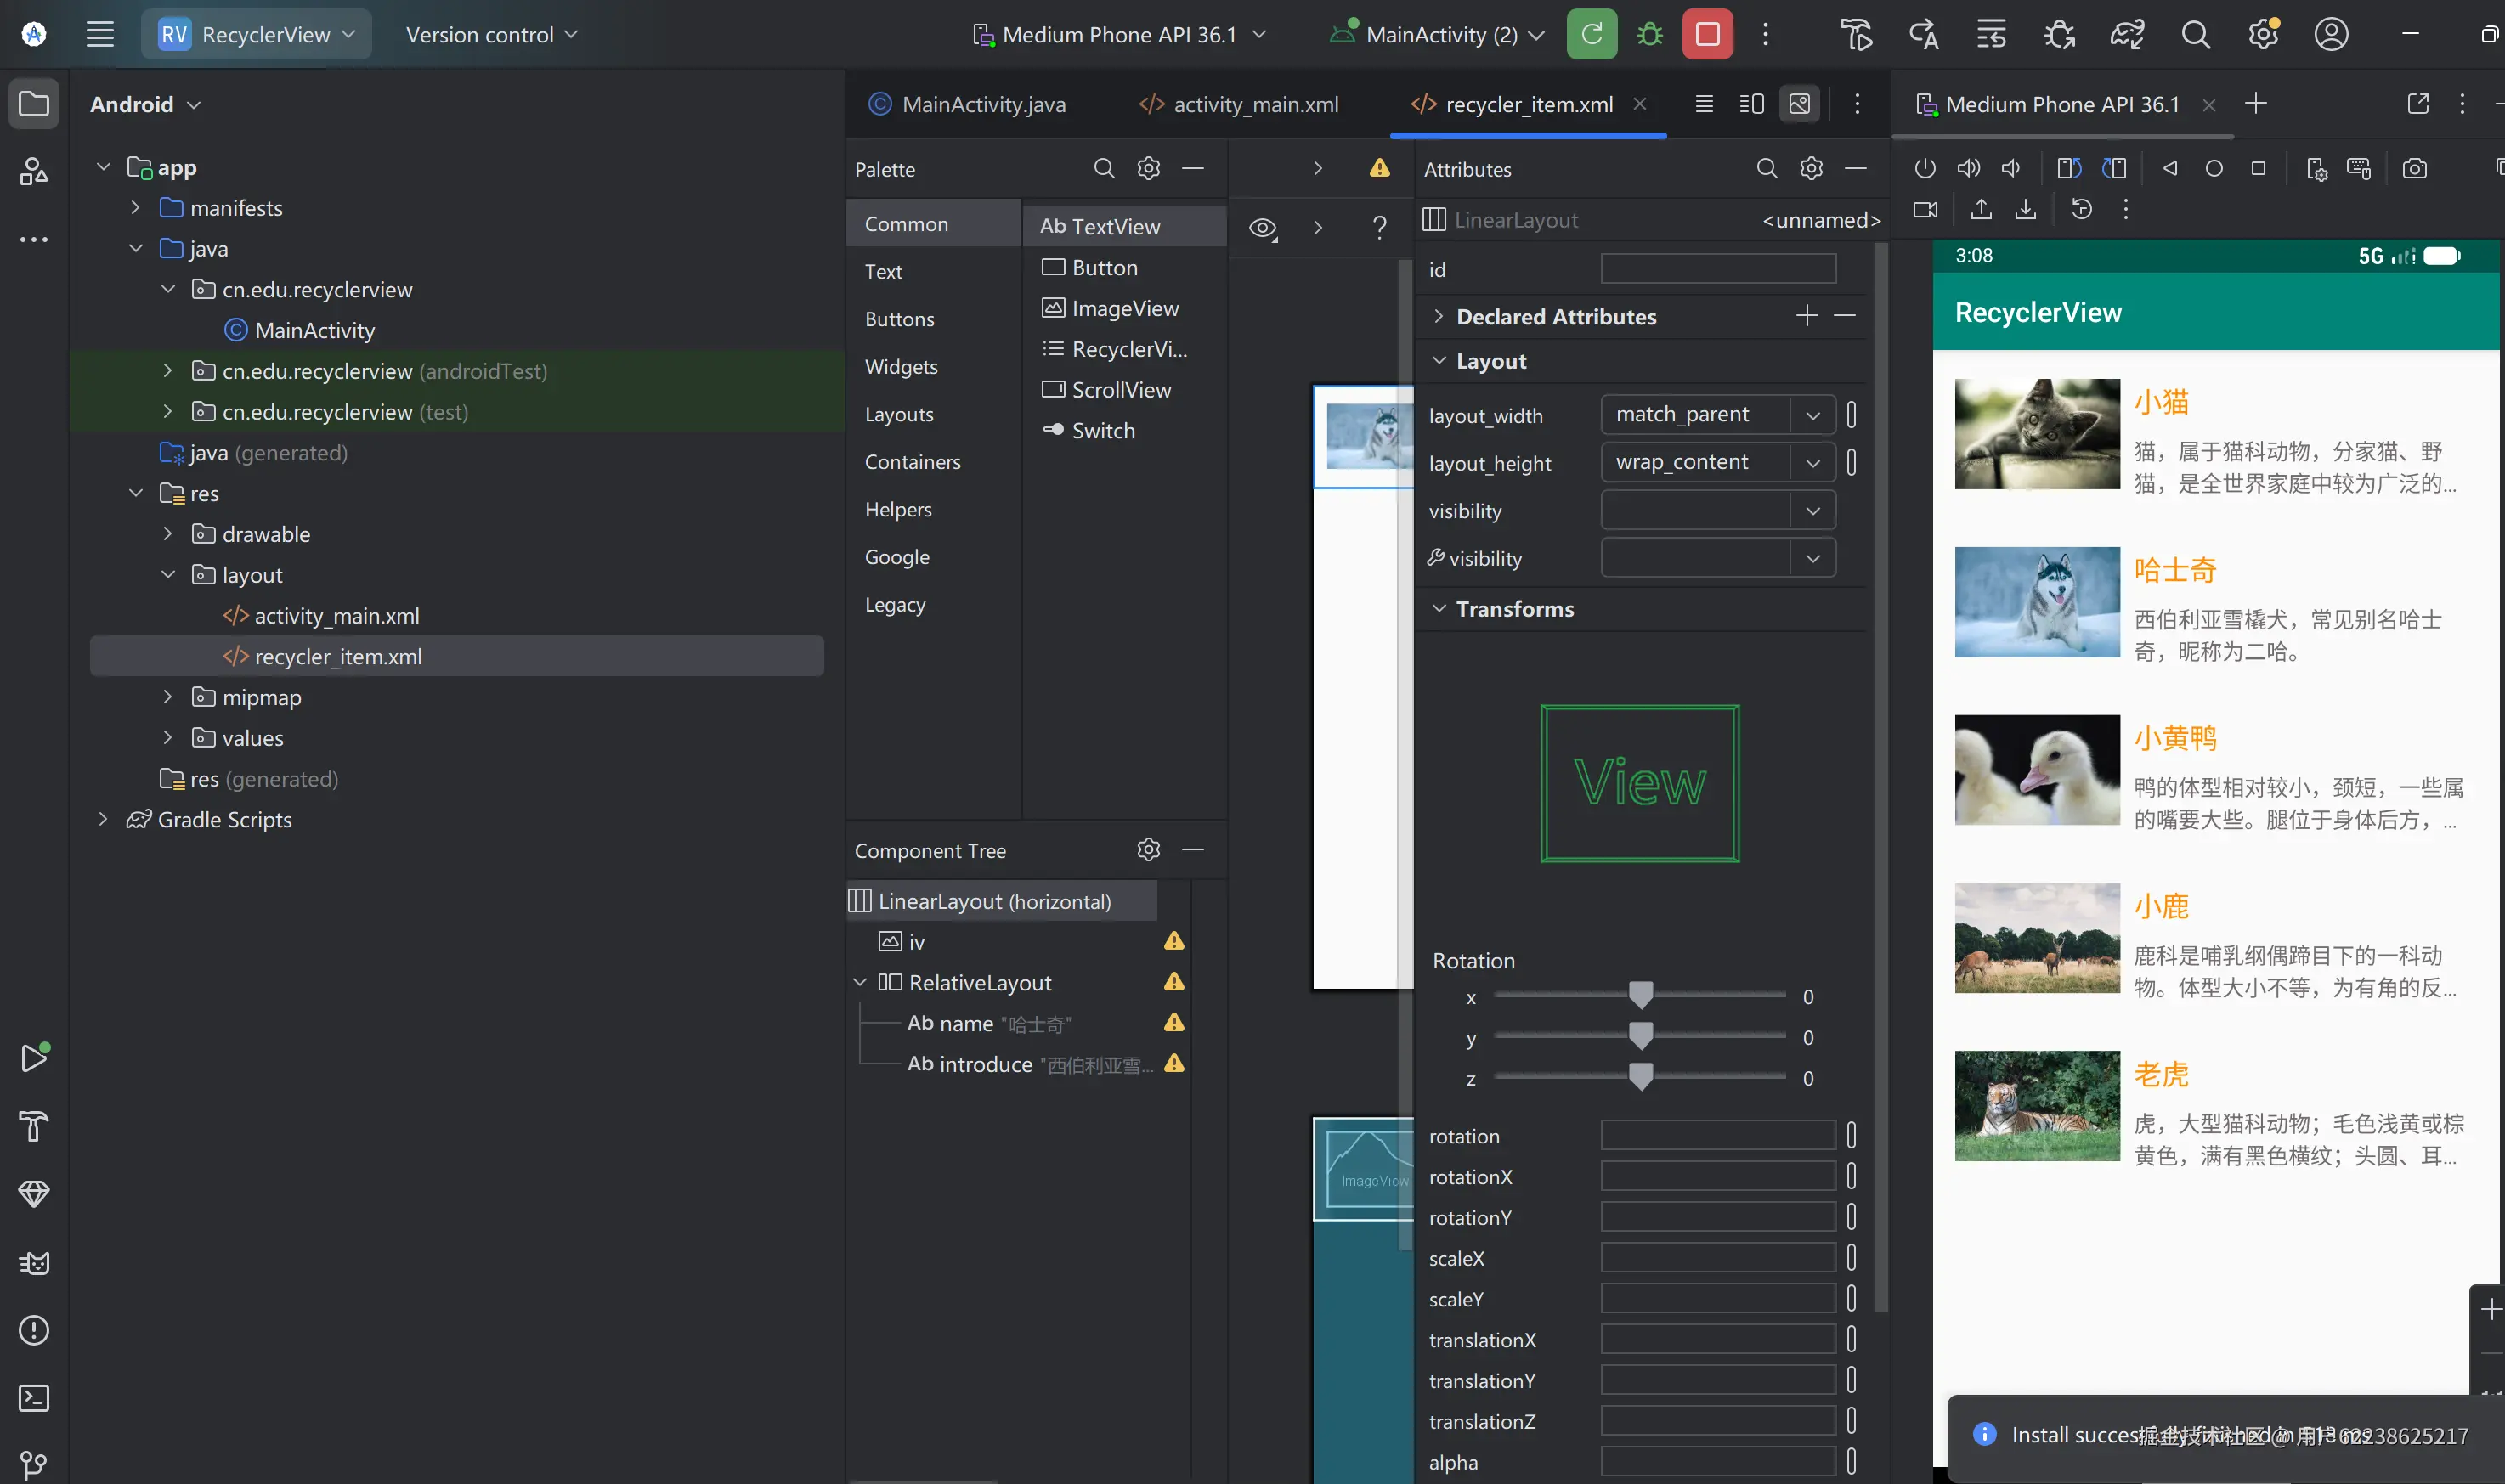This screenshot has height=1484, width=2505.
Task: Open the Logcat tool window
Action: click(x=34, y=1263)
